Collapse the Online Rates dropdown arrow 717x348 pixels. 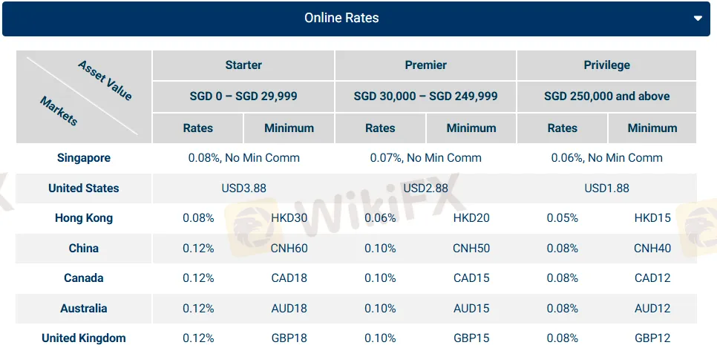(697, 19)
